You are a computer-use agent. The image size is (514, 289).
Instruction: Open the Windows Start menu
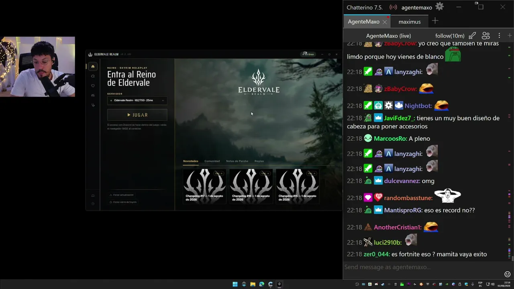coord(235,284)
